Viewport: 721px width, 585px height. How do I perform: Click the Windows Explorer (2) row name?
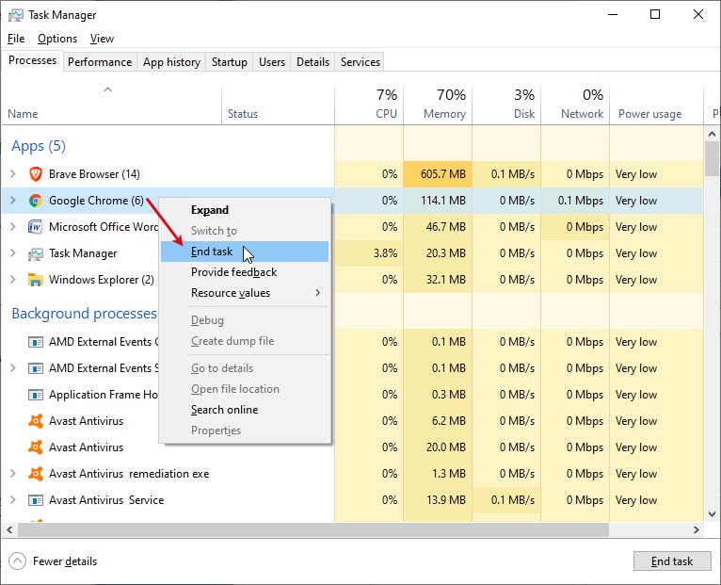[x=101, y=280]
